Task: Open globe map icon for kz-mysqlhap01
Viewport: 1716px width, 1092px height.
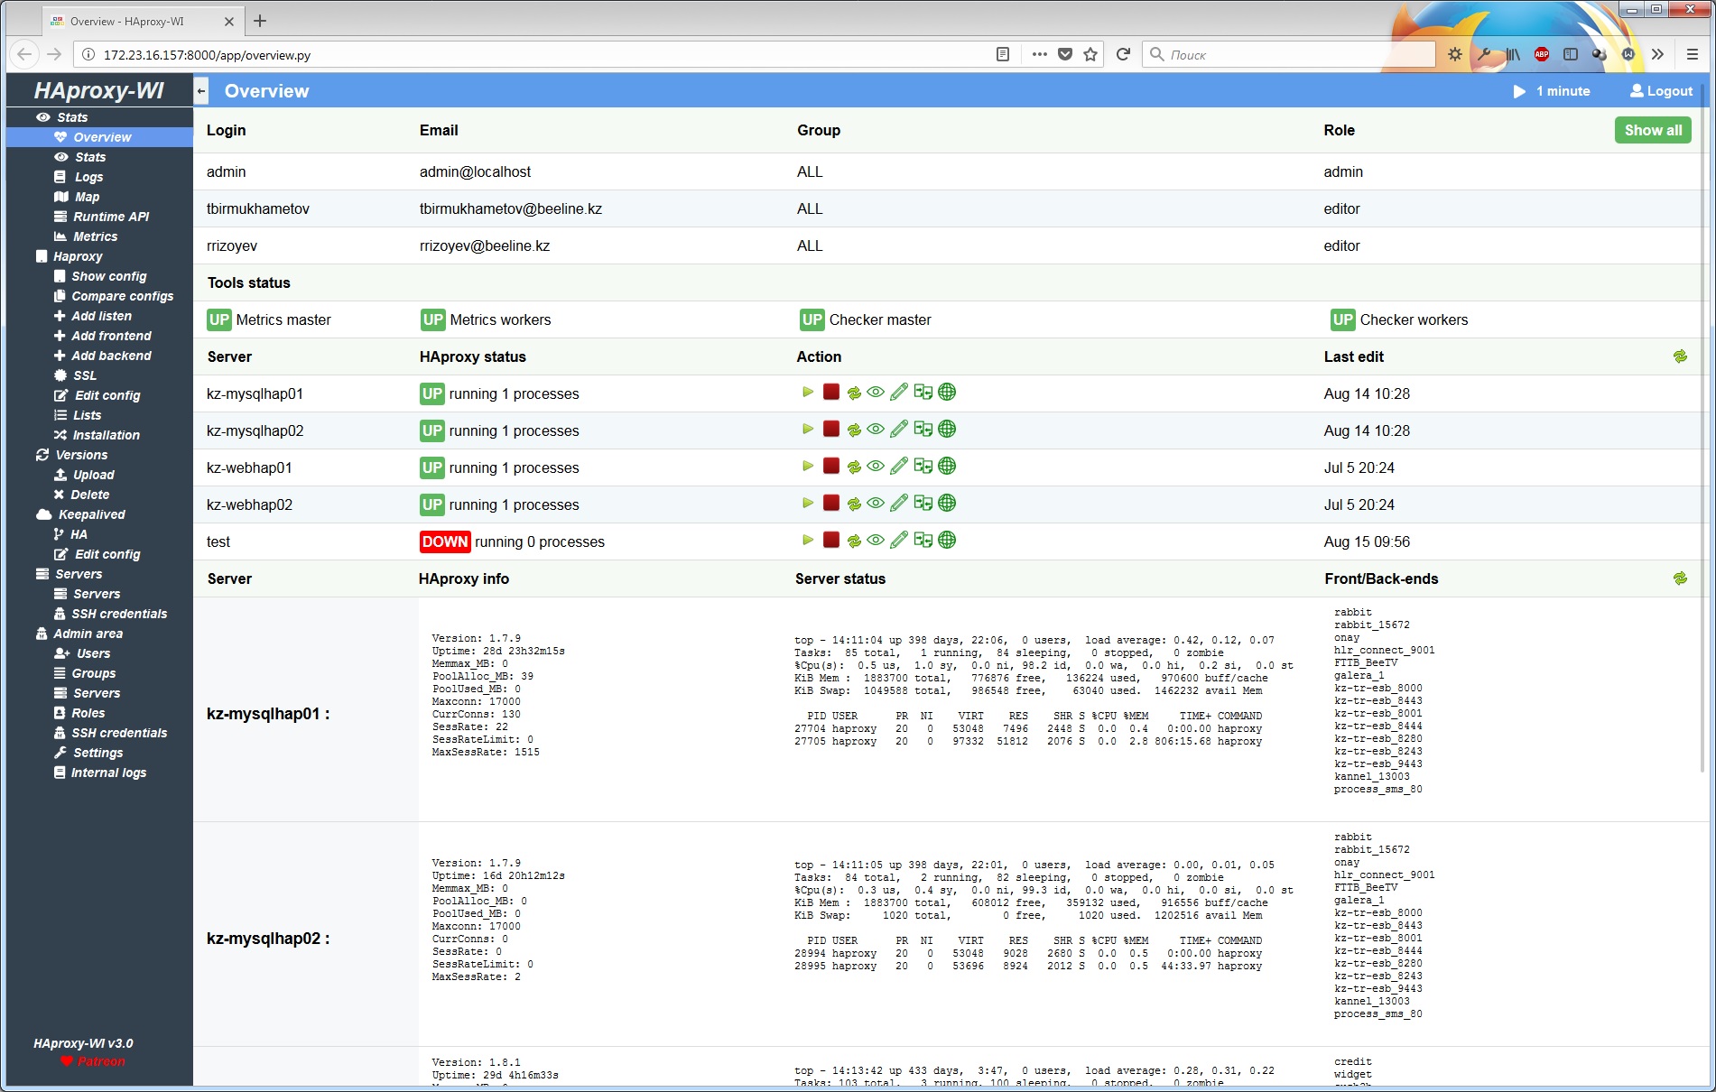Action: click(x=947, y=393)
